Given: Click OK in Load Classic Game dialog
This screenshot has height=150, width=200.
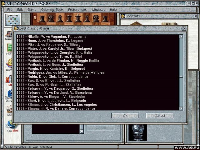Looking at the screenshot, I should click(x=125, y=116).
